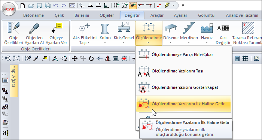Click Objeye Ayarları Ver button
Screen dimensions: 262x140
click(56, 33)
